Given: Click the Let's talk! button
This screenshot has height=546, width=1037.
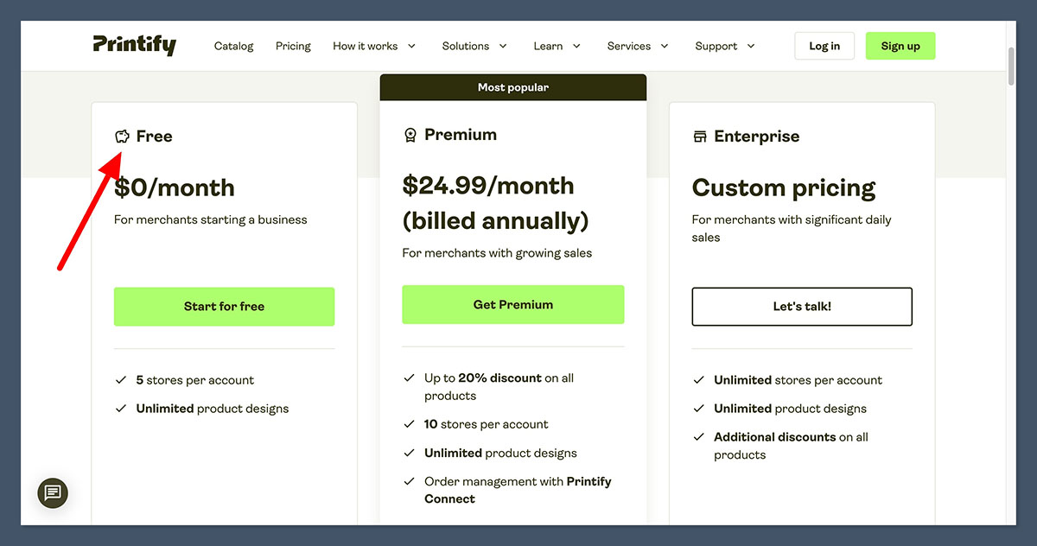Looking at the screenshot, I should pos(801,307).
